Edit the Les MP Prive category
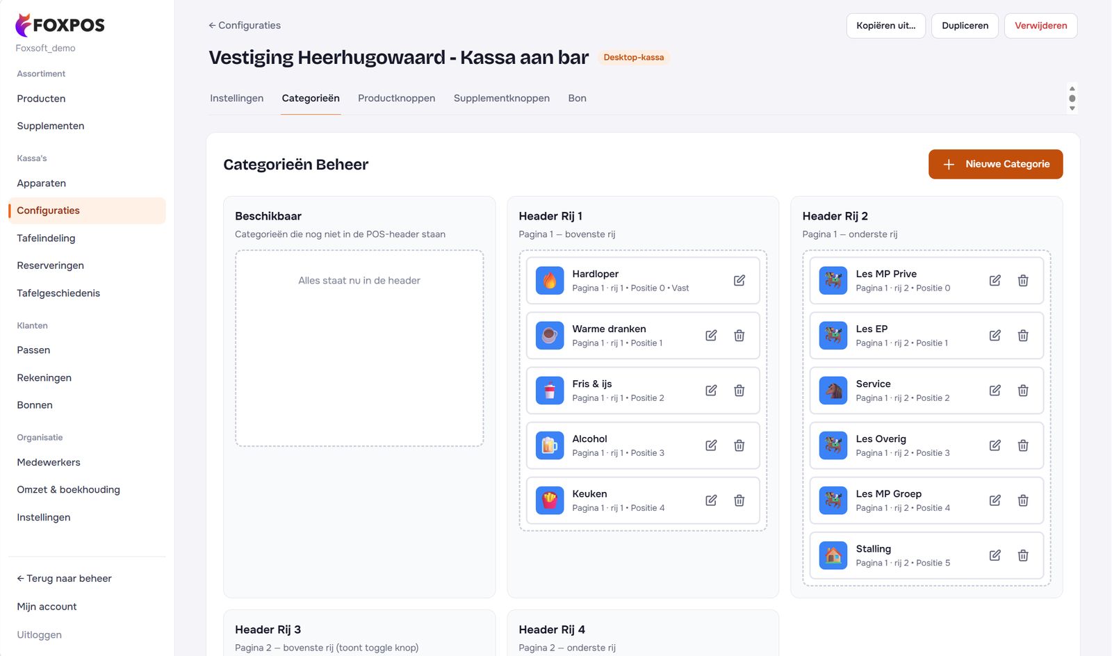Screen dimensions: 1112x656 [x=995, y=281]
